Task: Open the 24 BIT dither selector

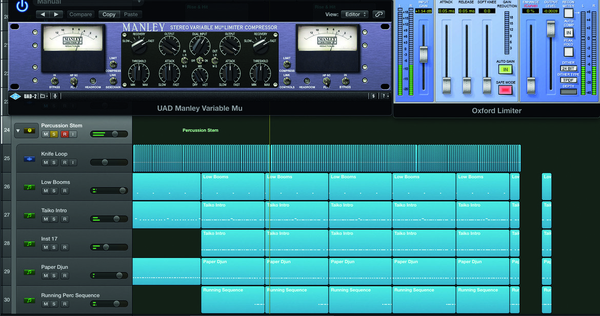Action: pos(568,68)
